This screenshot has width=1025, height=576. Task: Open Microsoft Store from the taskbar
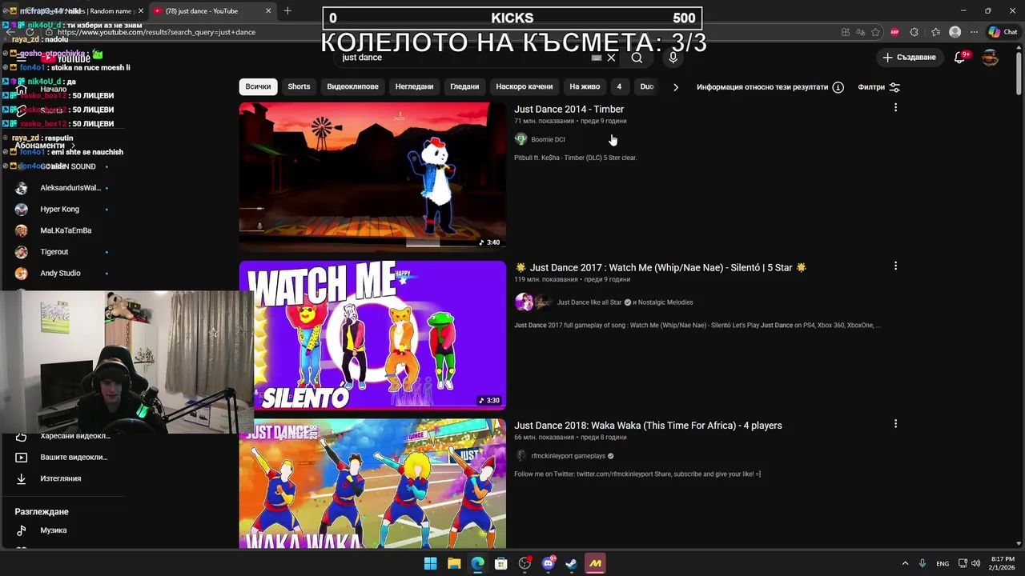coord(500,563)
